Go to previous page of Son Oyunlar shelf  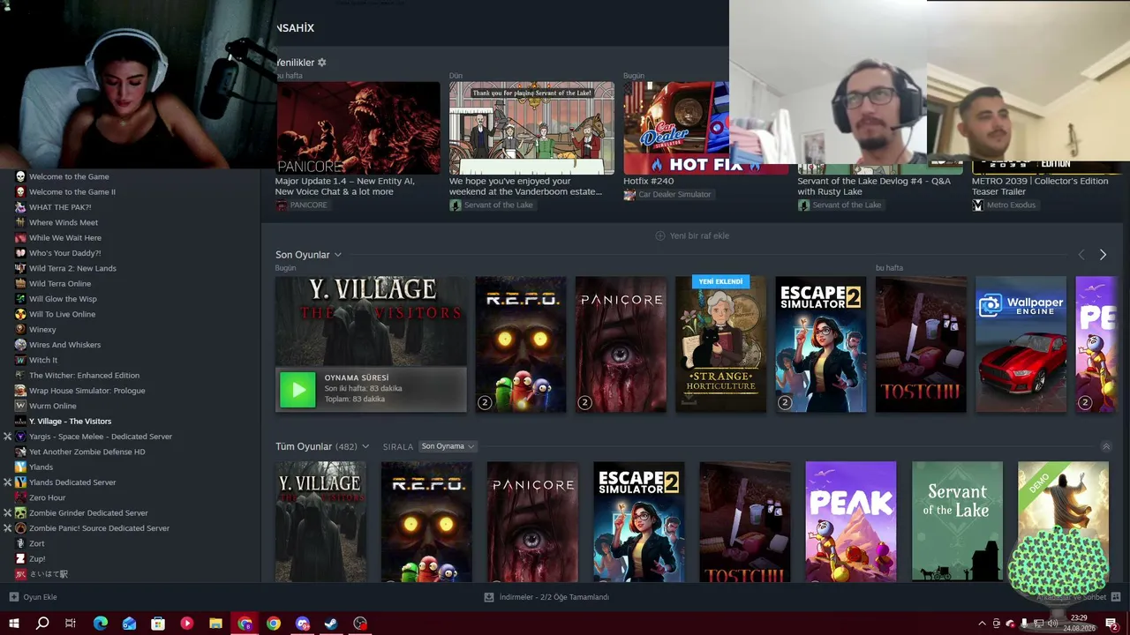pos(1081,255)
